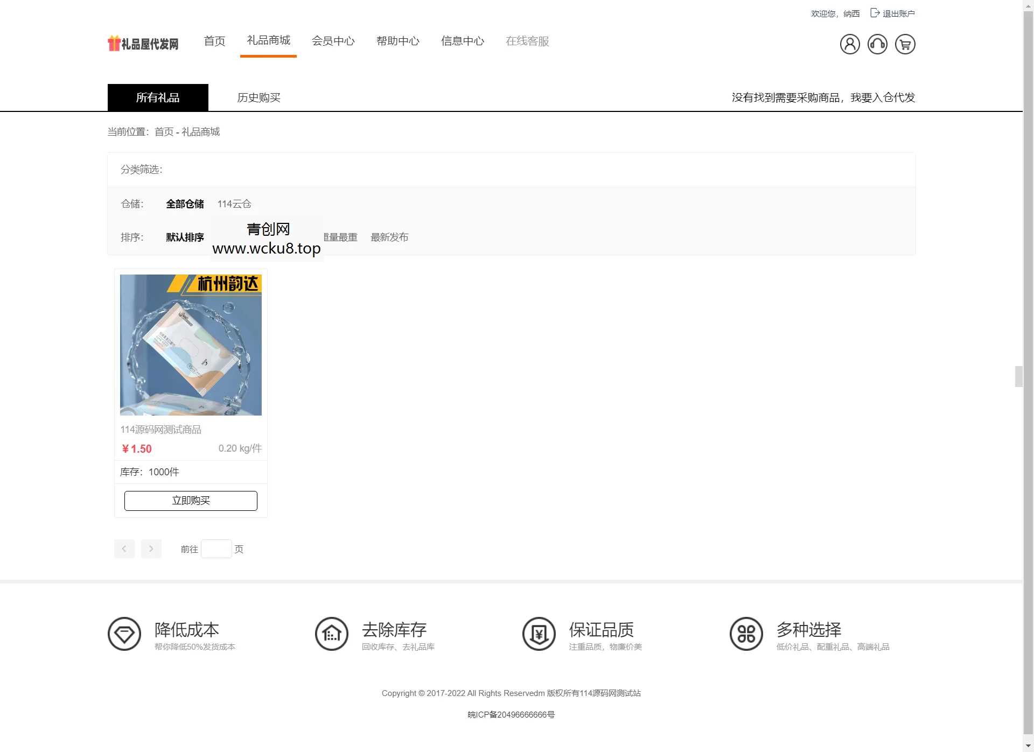Select the 114云仓 warehouse filter

[234, 204]
